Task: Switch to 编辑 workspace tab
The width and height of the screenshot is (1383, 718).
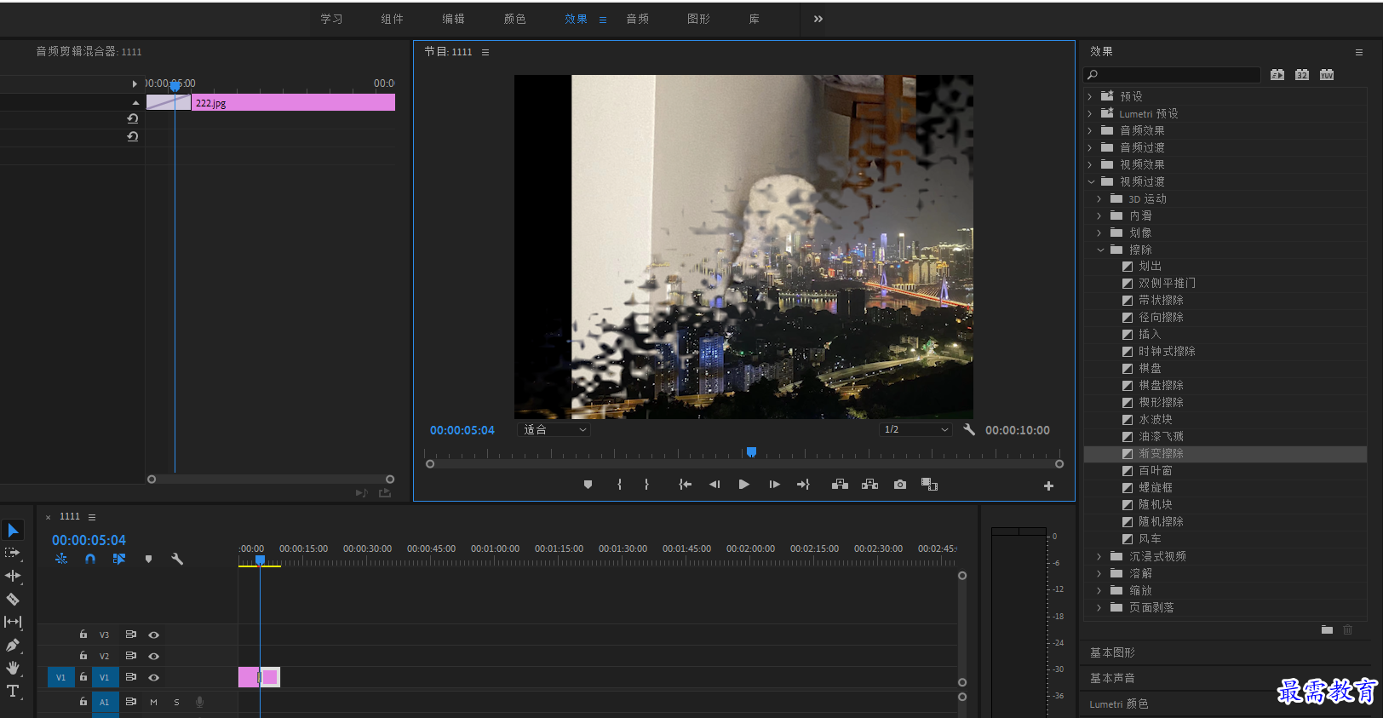Action: [x=453, y=19]
